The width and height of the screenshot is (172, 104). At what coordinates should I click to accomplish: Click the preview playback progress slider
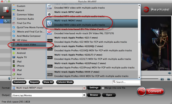point(149,78)
